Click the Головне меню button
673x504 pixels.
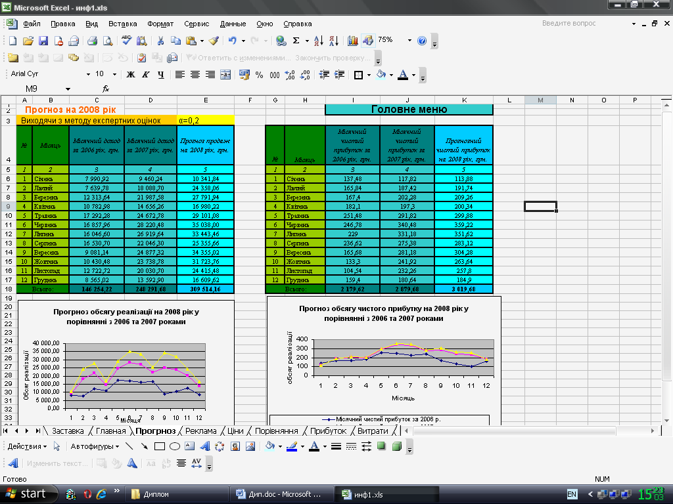tap(409, 110)
